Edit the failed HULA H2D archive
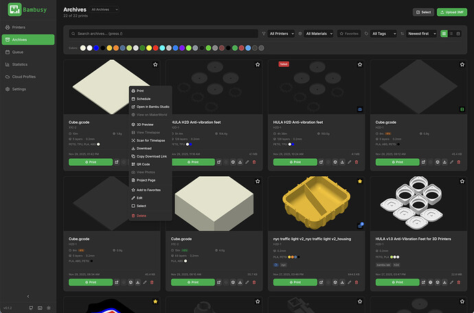Screen dimensions: 474x313 point(350,162)
